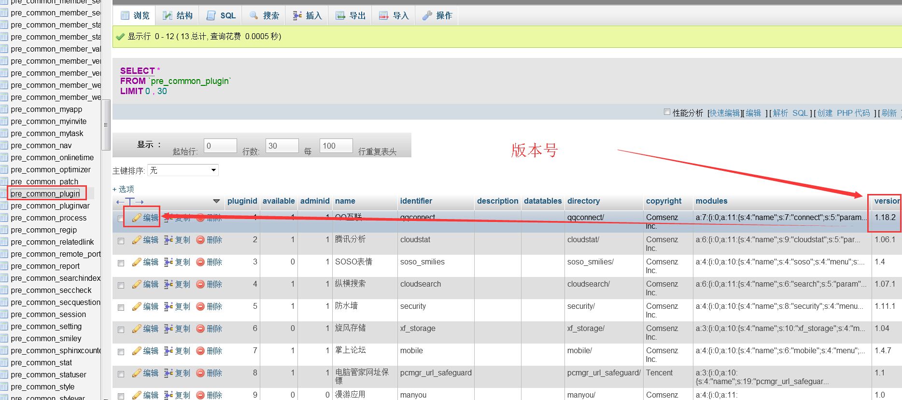The width and height of the screenshot is (902, 400).
Task: Sort by the pluginid column header
Action: (x=242, y=201)
